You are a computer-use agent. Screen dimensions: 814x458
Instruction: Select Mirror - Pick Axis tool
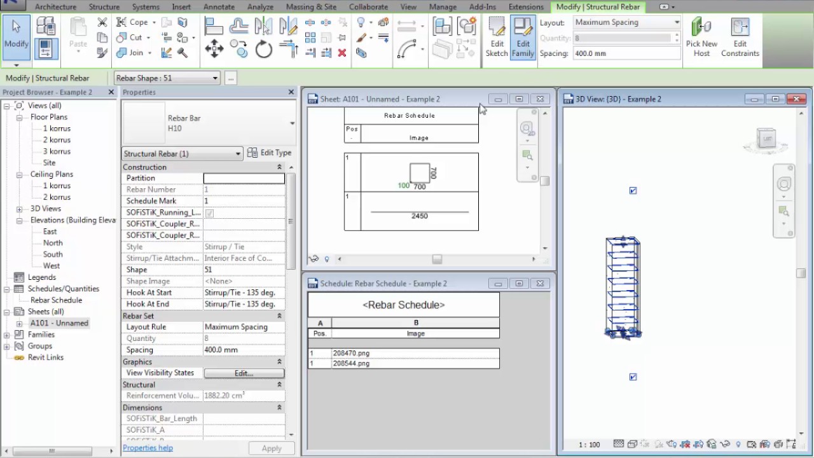click(x=263, y=25)
